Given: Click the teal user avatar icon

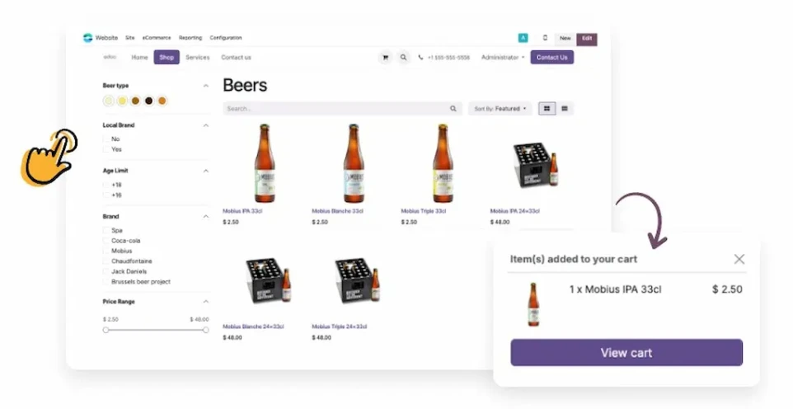Looking at the screenshot, I should coord(523,38).
